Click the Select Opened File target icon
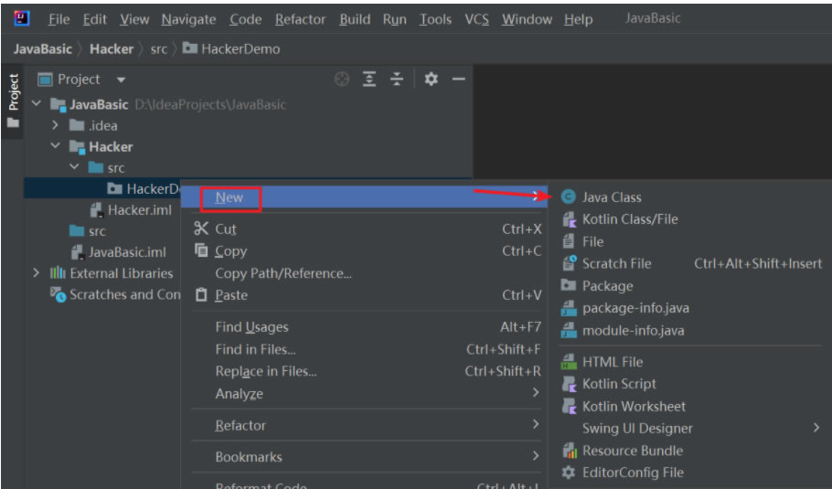Screen dimensions: 832x489 pyautogui.click(x=342, y=80)
